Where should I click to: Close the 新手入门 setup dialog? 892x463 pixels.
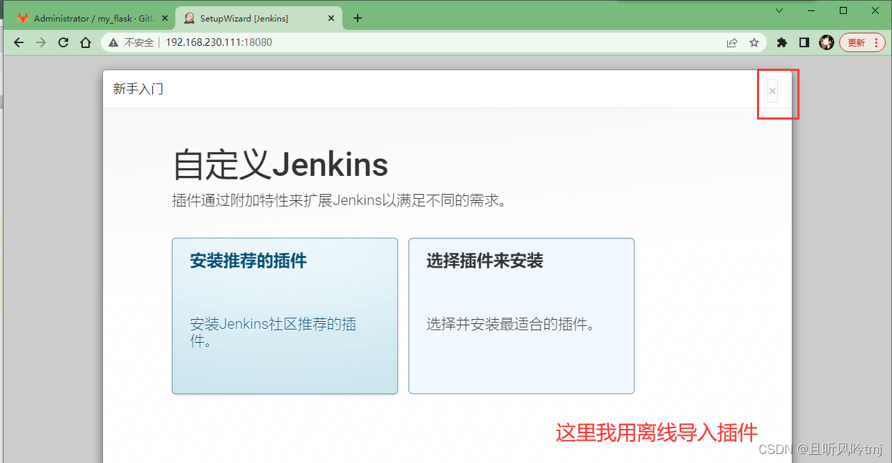tap(772, 90)
